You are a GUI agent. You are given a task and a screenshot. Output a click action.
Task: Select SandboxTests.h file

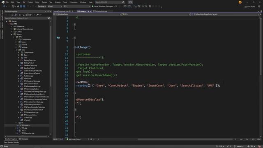point(29,68)
